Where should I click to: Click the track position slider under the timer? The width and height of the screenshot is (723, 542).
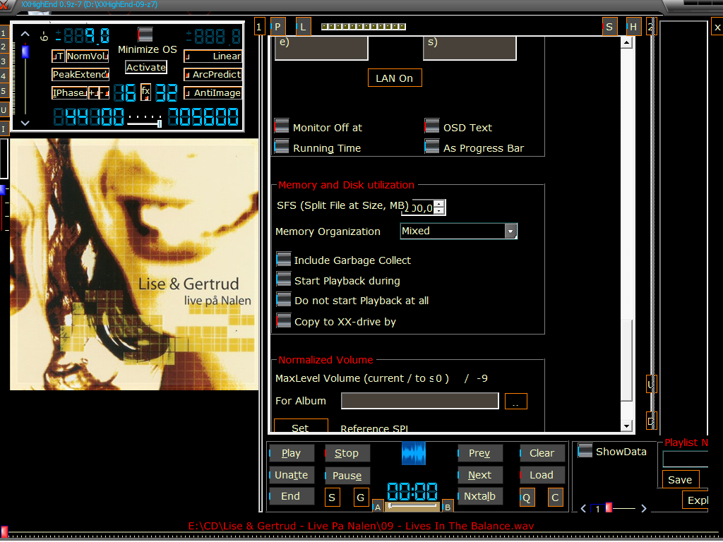pos(414,506)
